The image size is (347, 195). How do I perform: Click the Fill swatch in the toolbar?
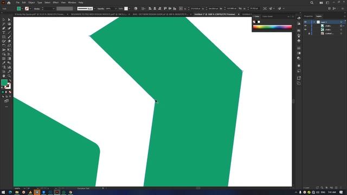point(4,82)
